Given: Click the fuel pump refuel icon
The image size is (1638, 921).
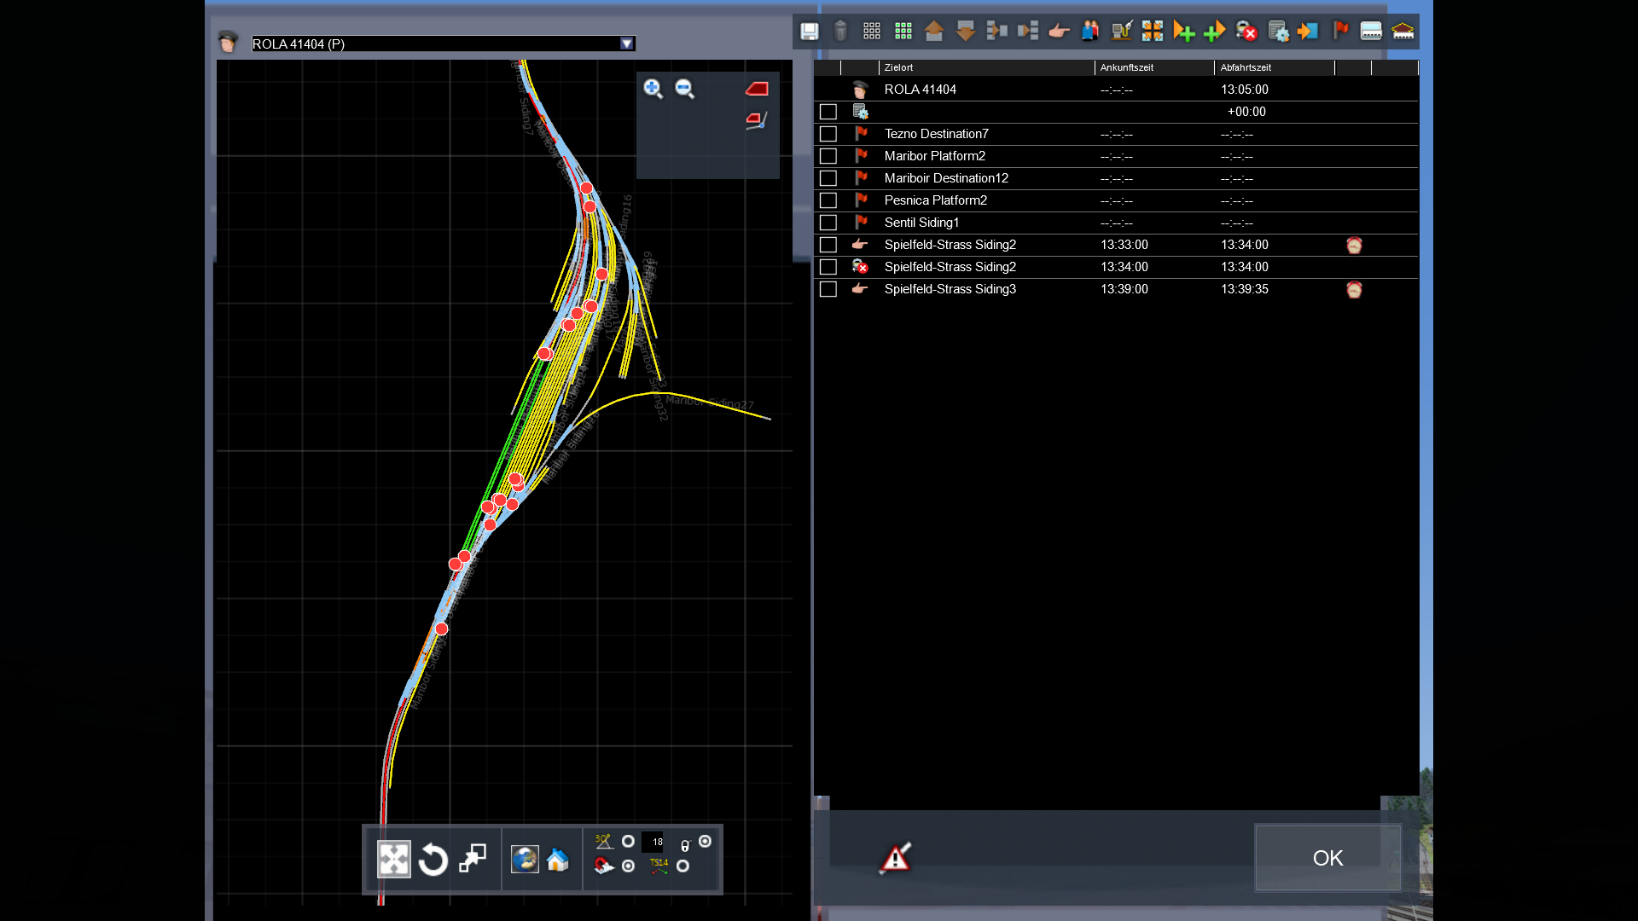Looking at the screenshot, I should 1122,32.
